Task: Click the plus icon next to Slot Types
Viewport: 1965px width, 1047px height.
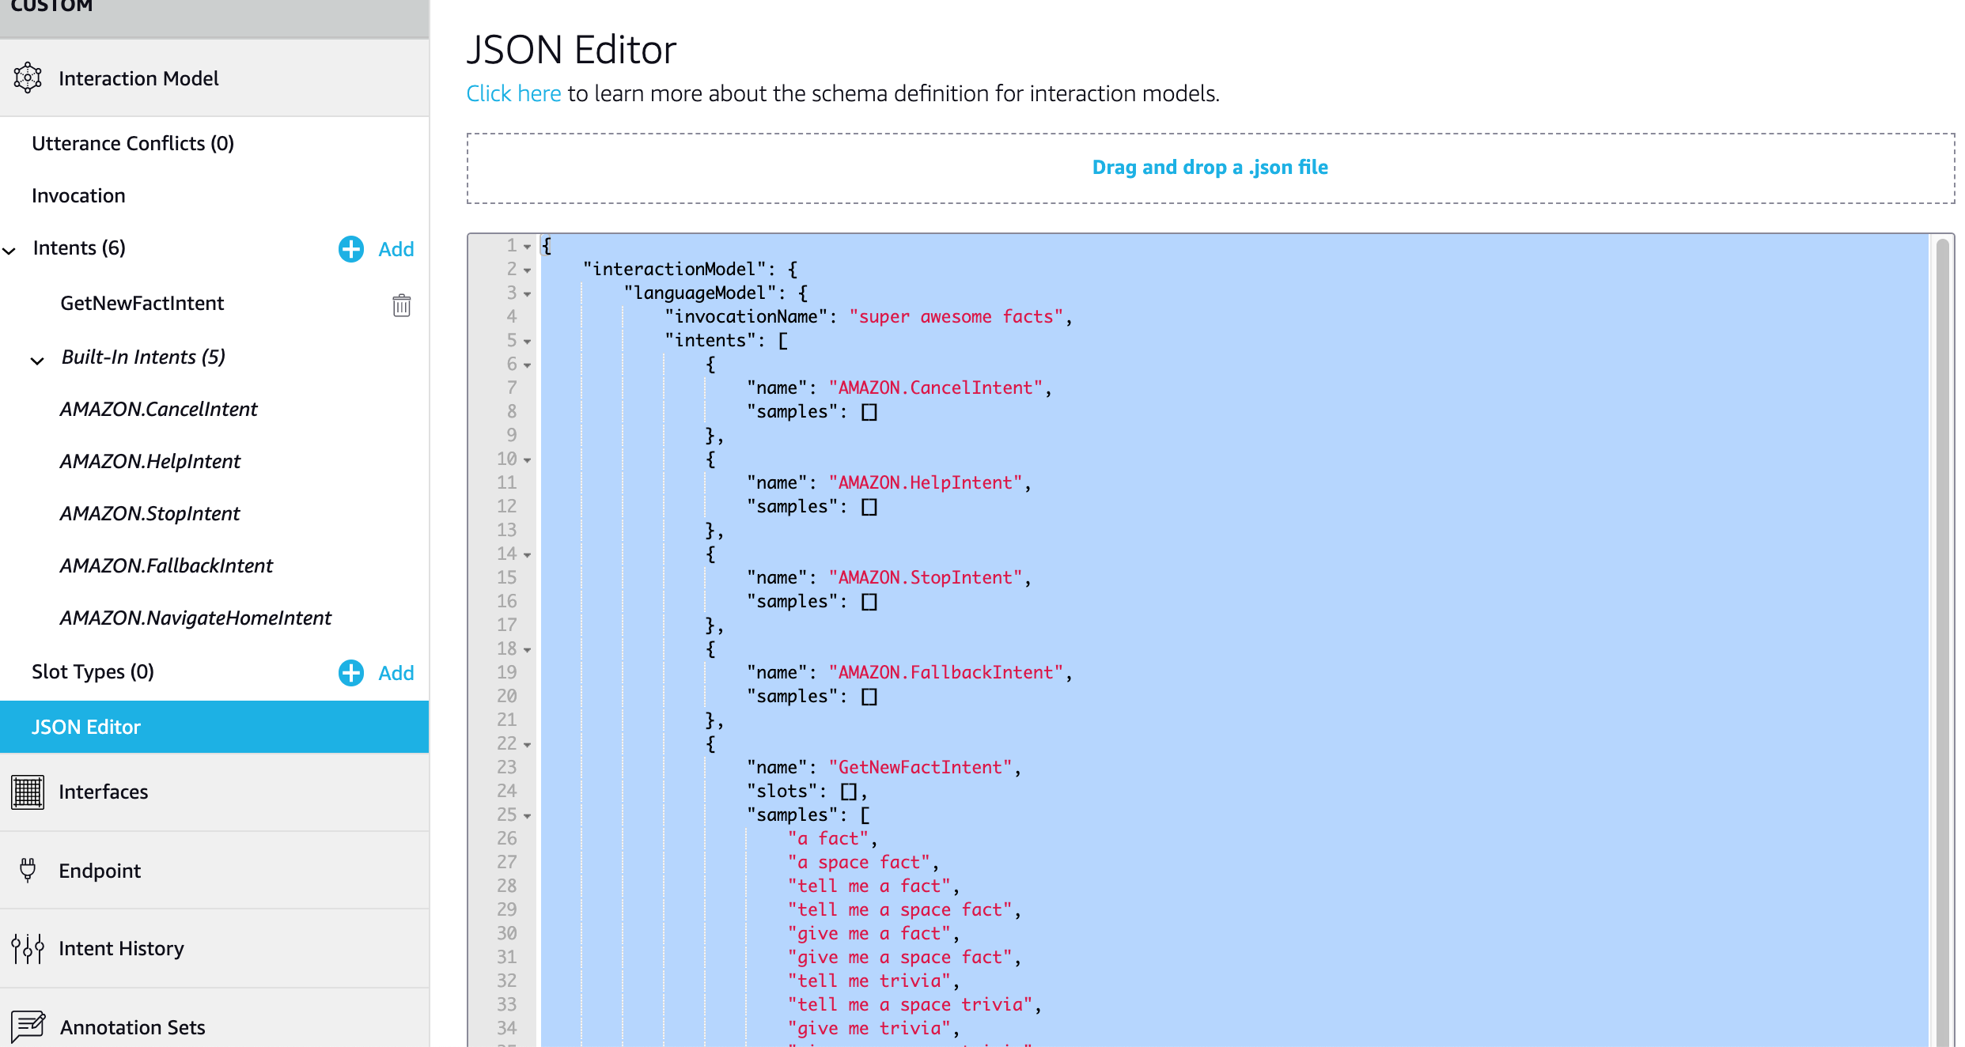Action: coord(351,673)
